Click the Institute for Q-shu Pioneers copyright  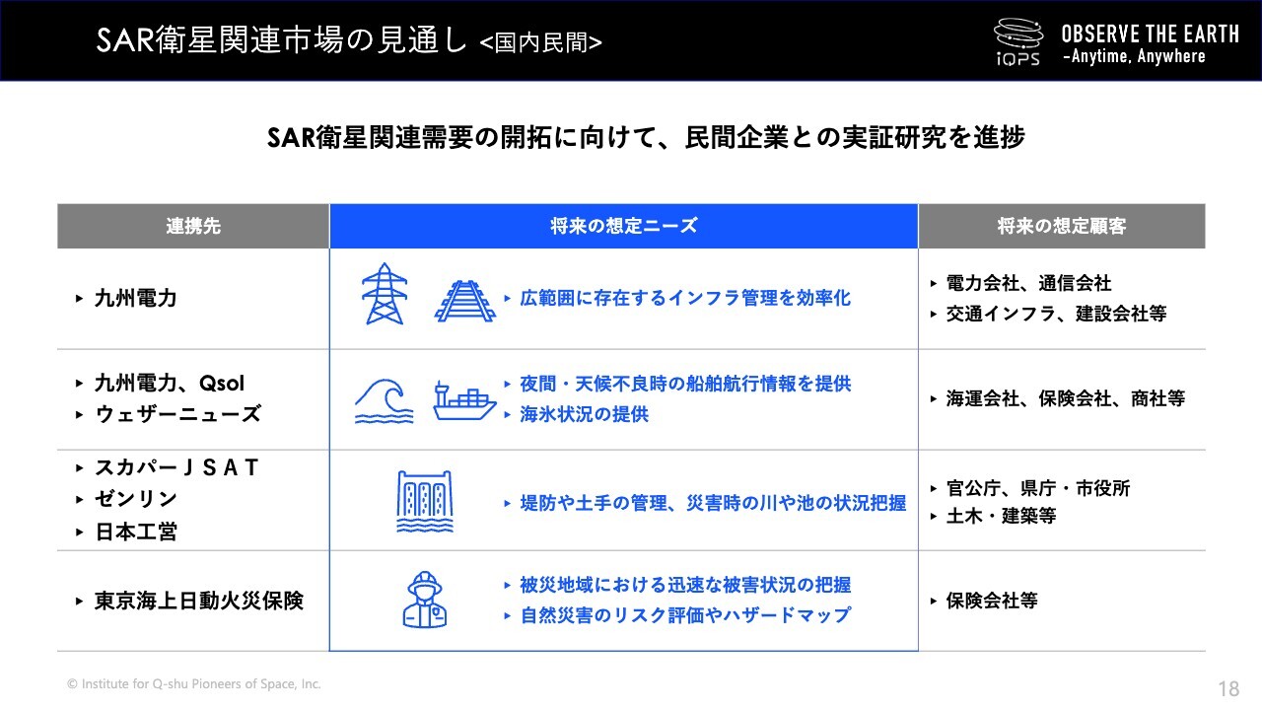(x=193, y=683)
